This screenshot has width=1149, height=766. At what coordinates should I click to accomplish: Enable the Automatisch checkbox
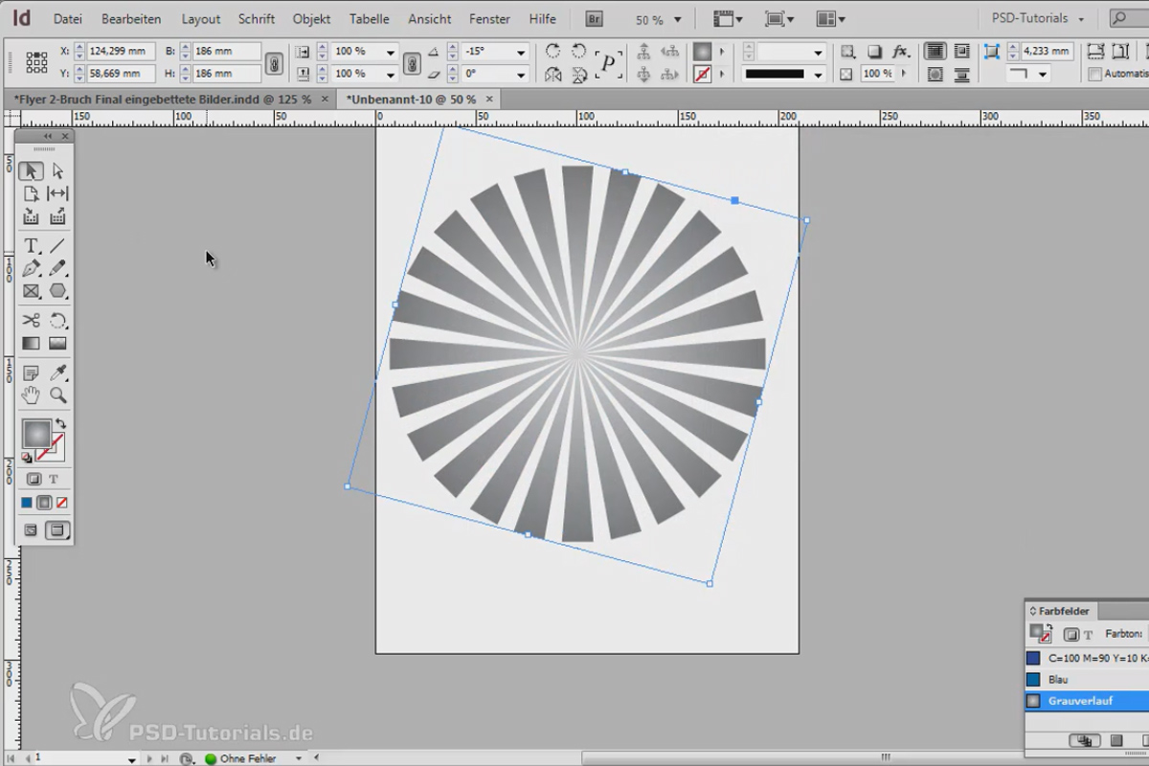[x=1095, y=74]
